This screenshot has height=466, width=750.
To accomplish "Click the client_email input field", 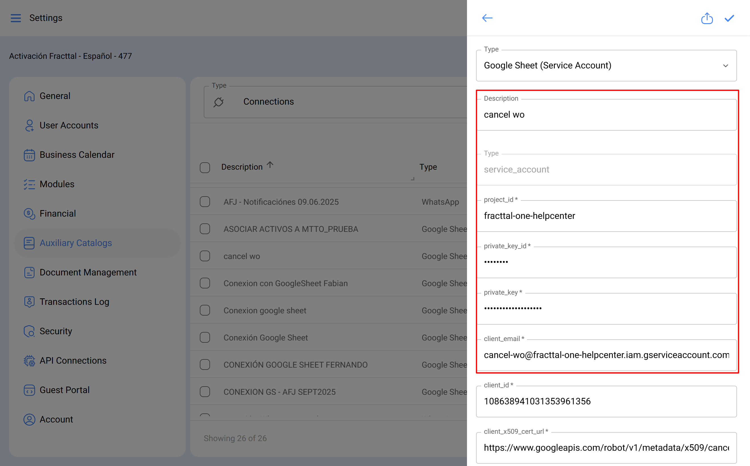I will pyautogui.click(x=606, y=355).
